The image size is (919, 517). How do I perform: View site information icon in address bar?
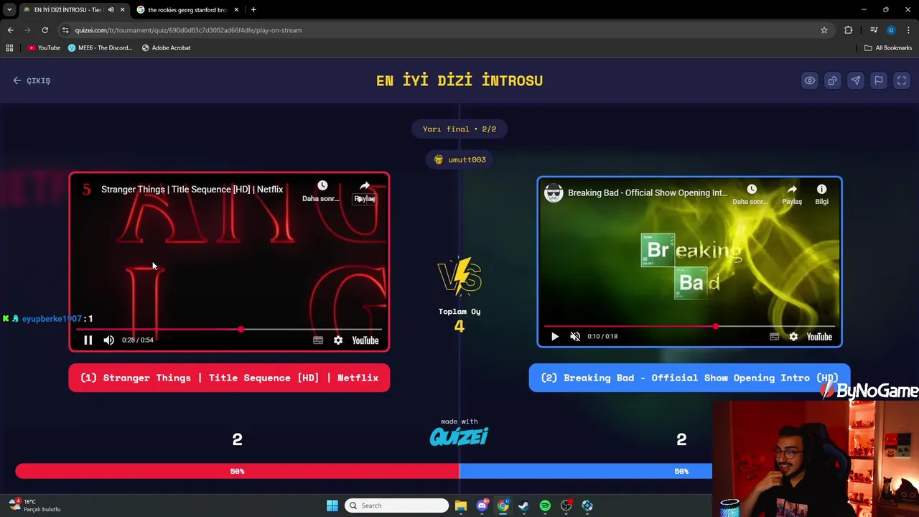(x=65, y=30)
